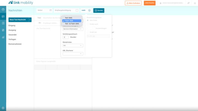Click the plus icon beside mehr
This screenshot has height=111, width=198.
pos(89,10)
